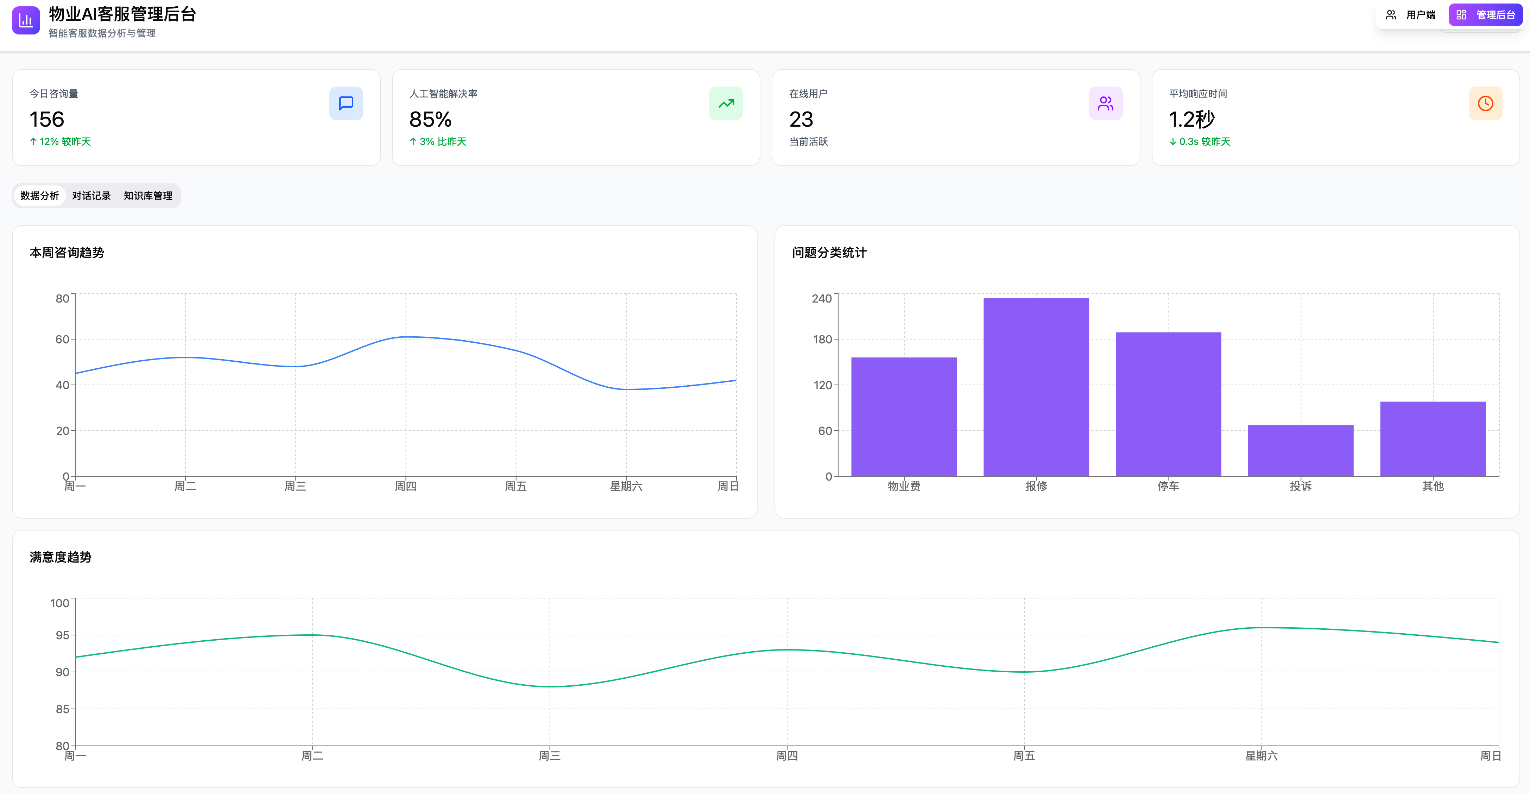Click the orange clock icon
Screen dimensions: 1530x793
1485,103
